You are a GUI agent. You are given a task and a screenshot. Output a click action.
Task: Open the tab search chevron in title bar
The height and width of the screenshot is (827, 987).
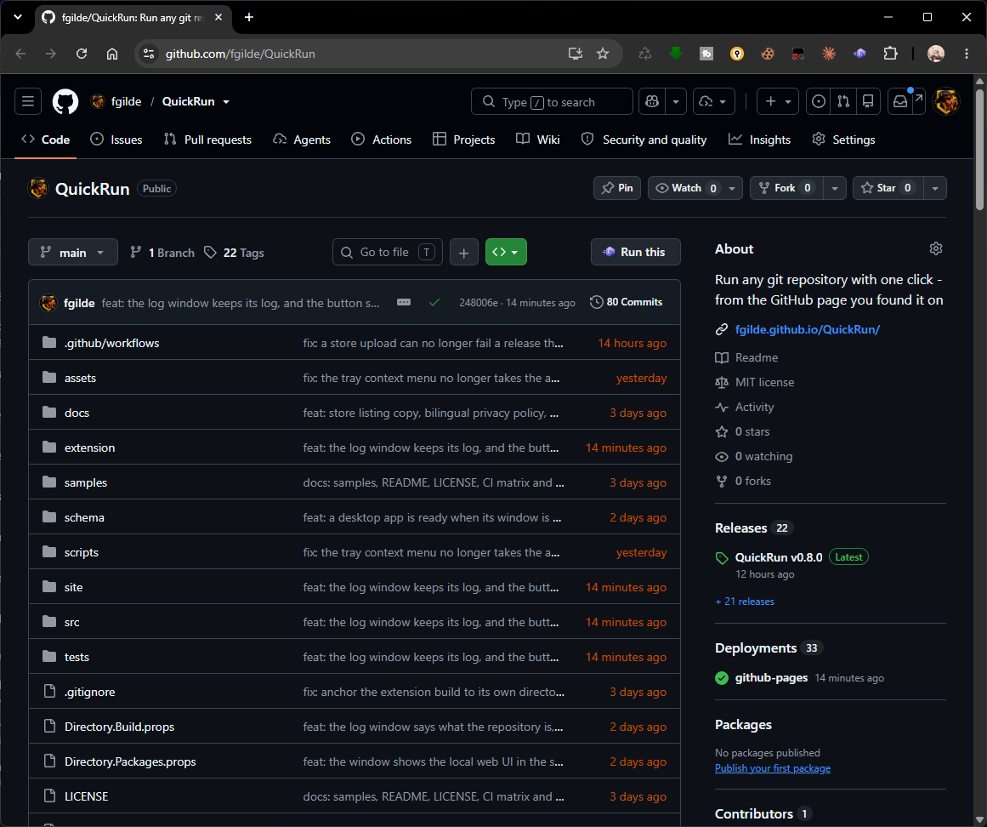pyautogui.click(x=18, y=17)
